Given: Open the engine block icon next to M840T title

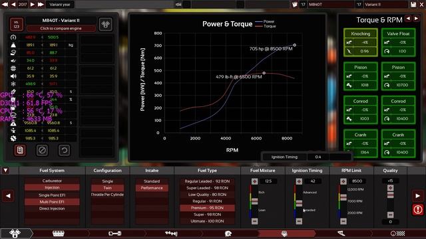Looking at the screenshot, I should (105, 25).
